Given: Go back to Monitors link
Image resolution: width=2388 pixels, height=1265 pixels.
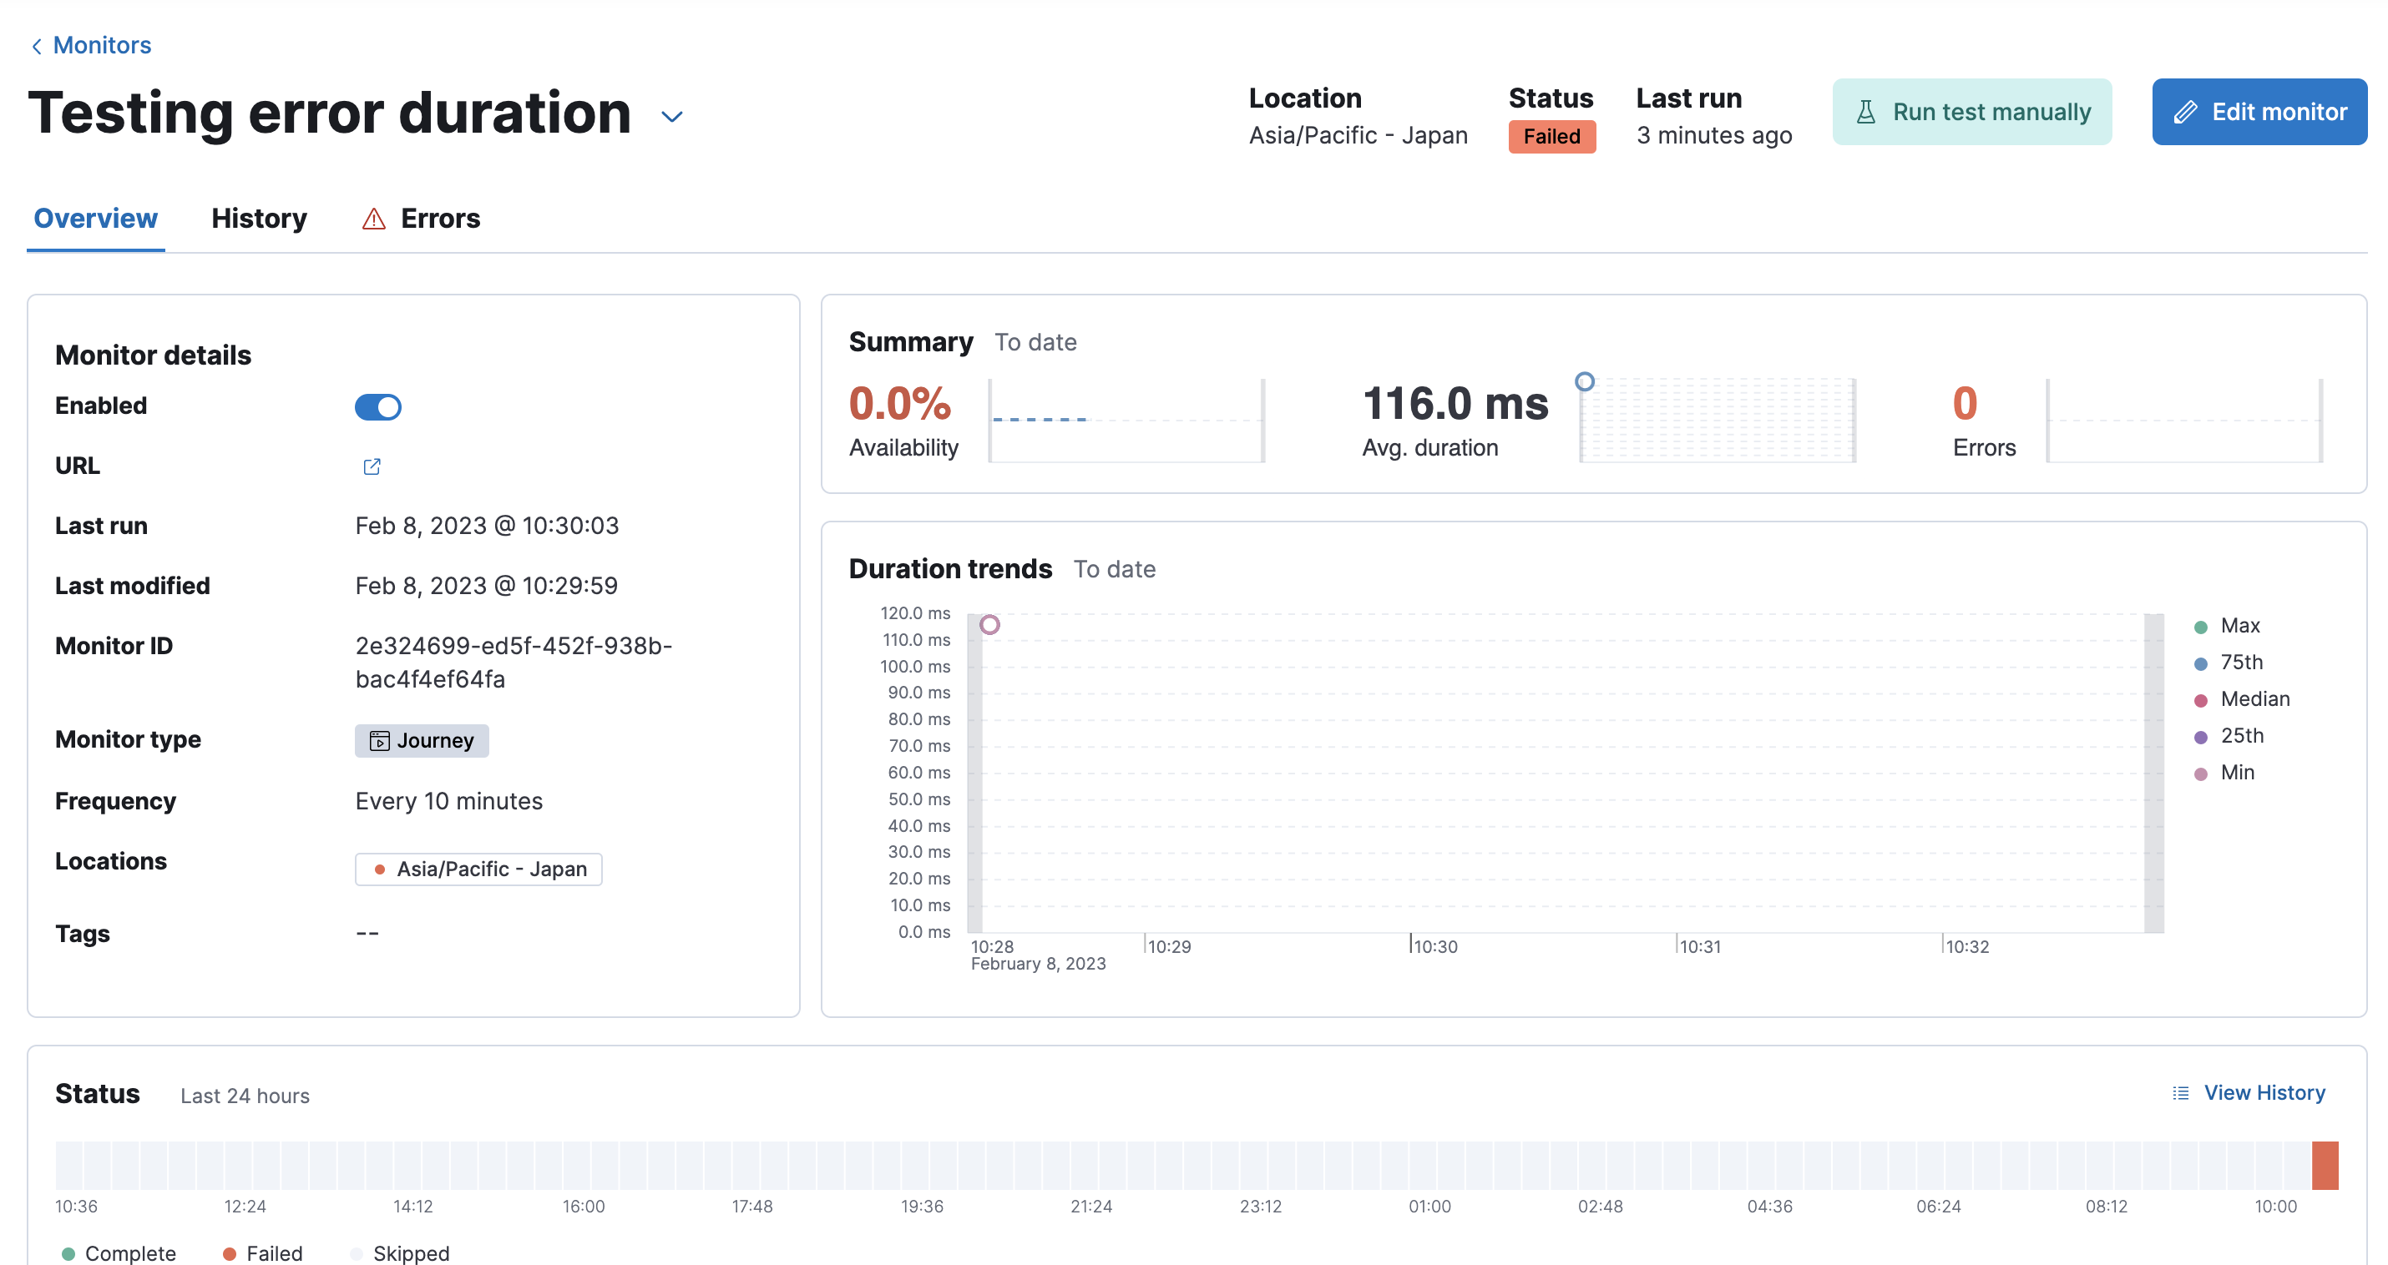Looking at the screenshot, I should [x=102, y=45].
